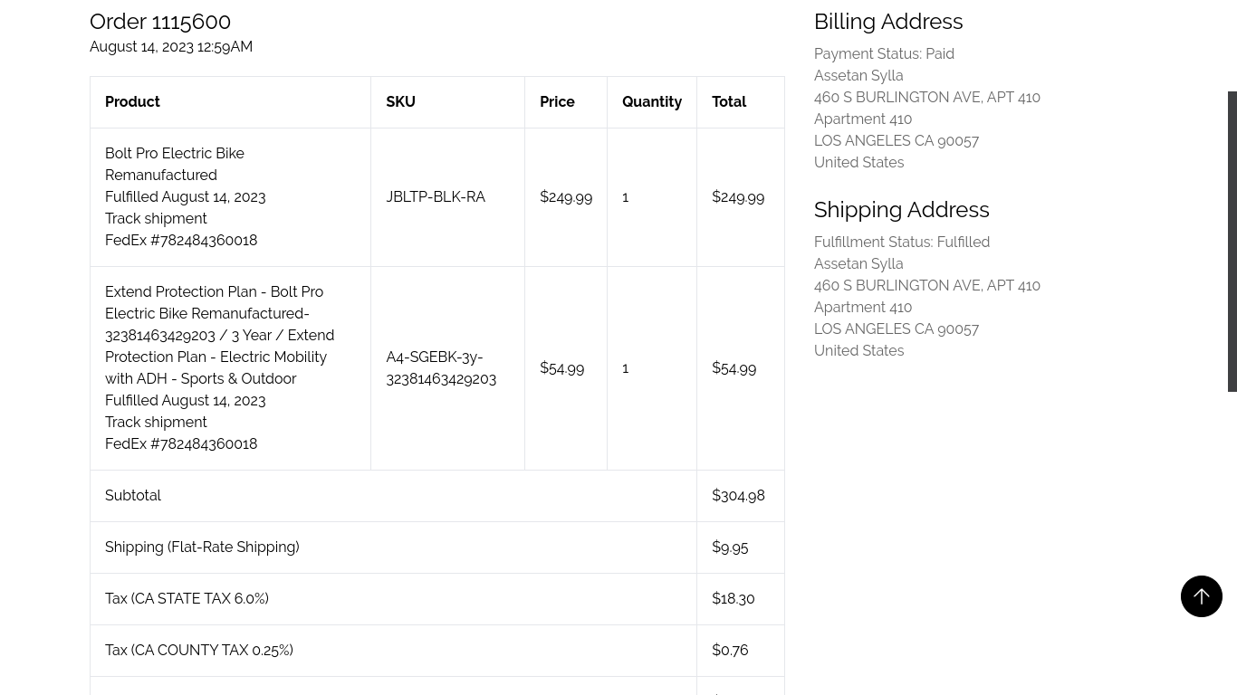1237x695 pixels.
Task: Click the SKU column header
Action: click(x=400, y=101)
